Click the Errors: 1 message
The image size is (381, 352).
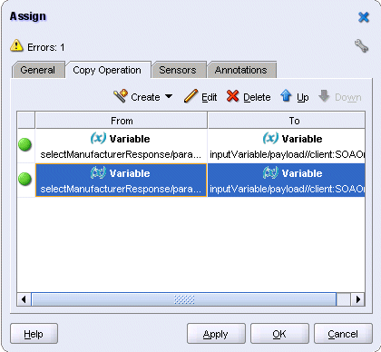[46, 47]
